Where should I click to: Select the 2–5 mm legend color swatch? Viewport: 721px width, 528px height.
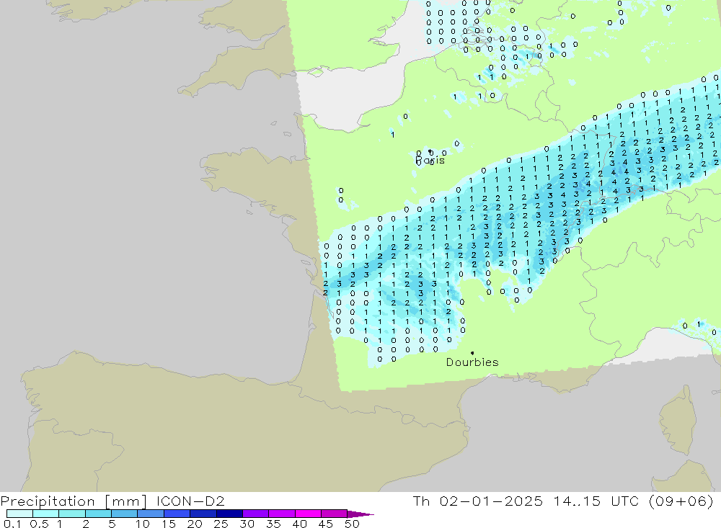coord(98,514)
